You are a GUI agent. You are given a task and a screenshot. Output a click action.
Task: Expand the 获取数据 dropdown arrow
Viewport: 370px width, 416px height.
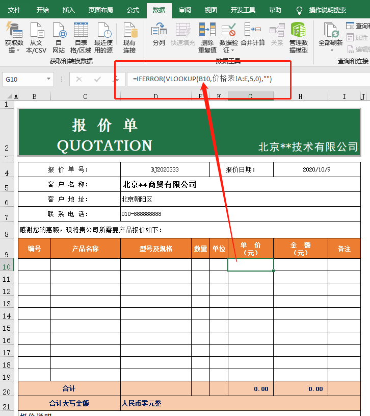pos(18,51)
